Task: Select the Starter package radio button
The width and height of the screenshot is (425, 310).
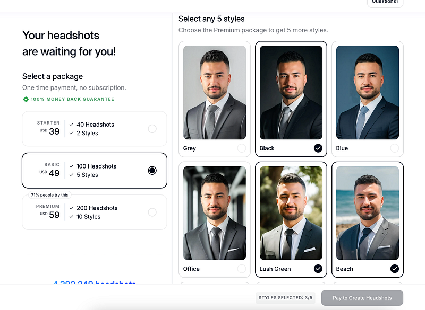Action: point(152,129)
